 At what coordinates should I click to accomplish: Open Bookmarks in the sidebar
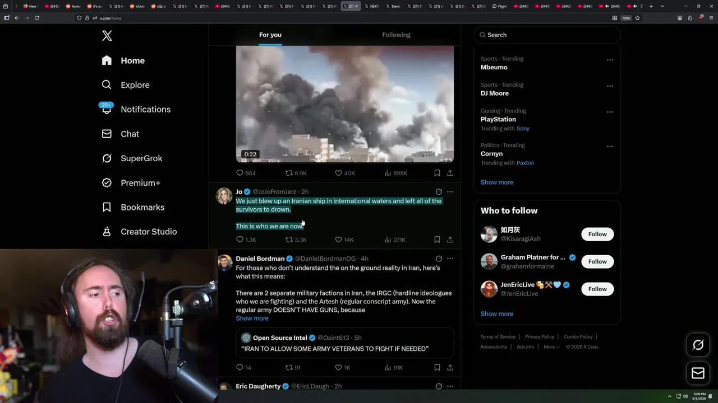point(134,207)
